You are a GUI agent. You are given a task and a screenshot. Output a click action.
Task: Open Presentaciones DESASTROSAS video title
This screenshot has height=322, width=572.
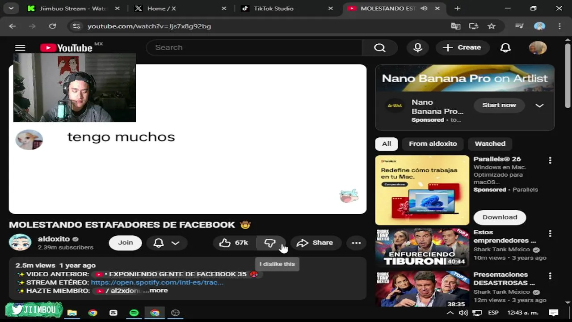pyautogui.click(x=504, y=279)
